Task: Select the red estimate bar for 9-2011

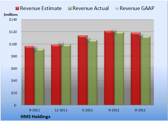Action: 30,75
